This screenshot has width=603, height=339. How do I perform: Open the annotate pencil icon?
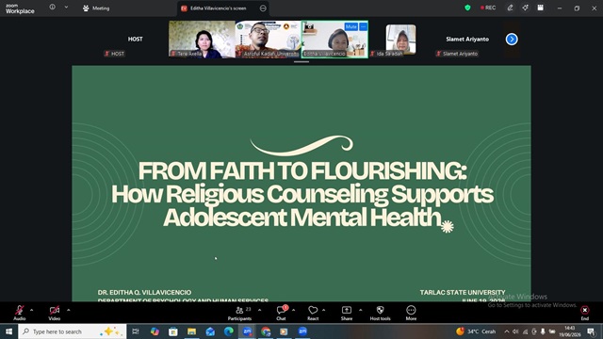[x=510, y=8]
